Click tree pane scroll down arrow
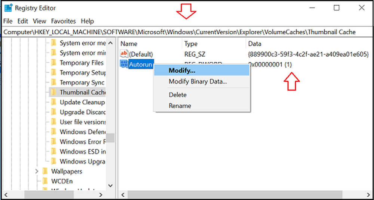374x200 pixels. click(110, 185)
